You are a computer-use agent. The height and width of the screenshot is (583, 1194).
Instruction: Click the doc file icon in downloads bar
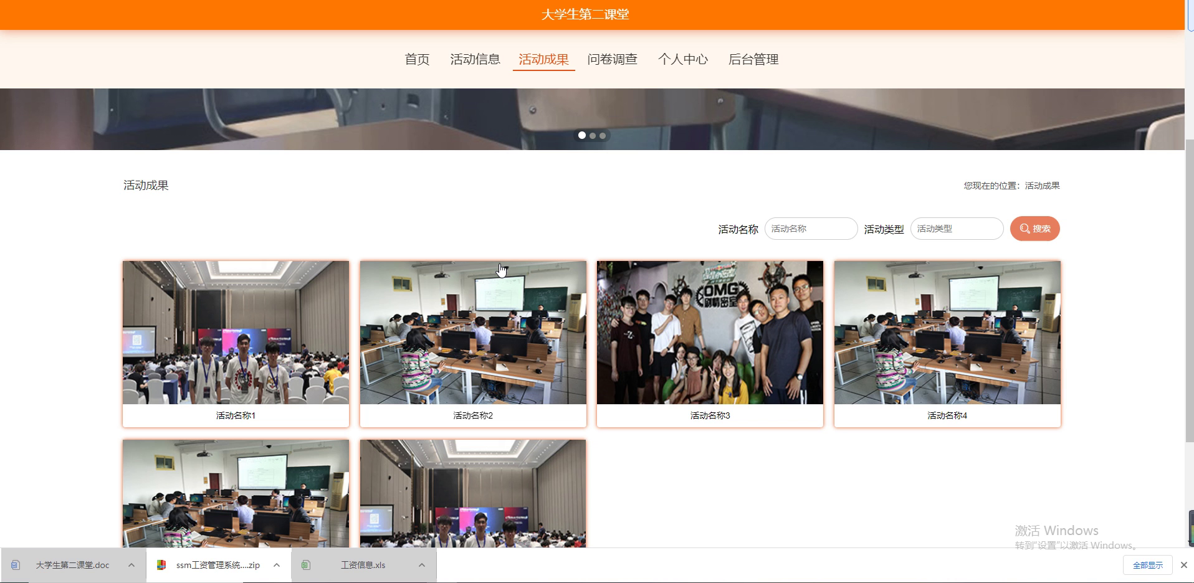[x=16, y=565]
